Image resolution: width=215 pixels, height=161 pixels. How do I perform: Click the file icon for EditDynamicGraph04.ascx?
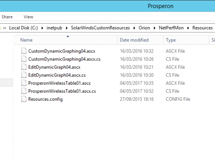point(24,67)
